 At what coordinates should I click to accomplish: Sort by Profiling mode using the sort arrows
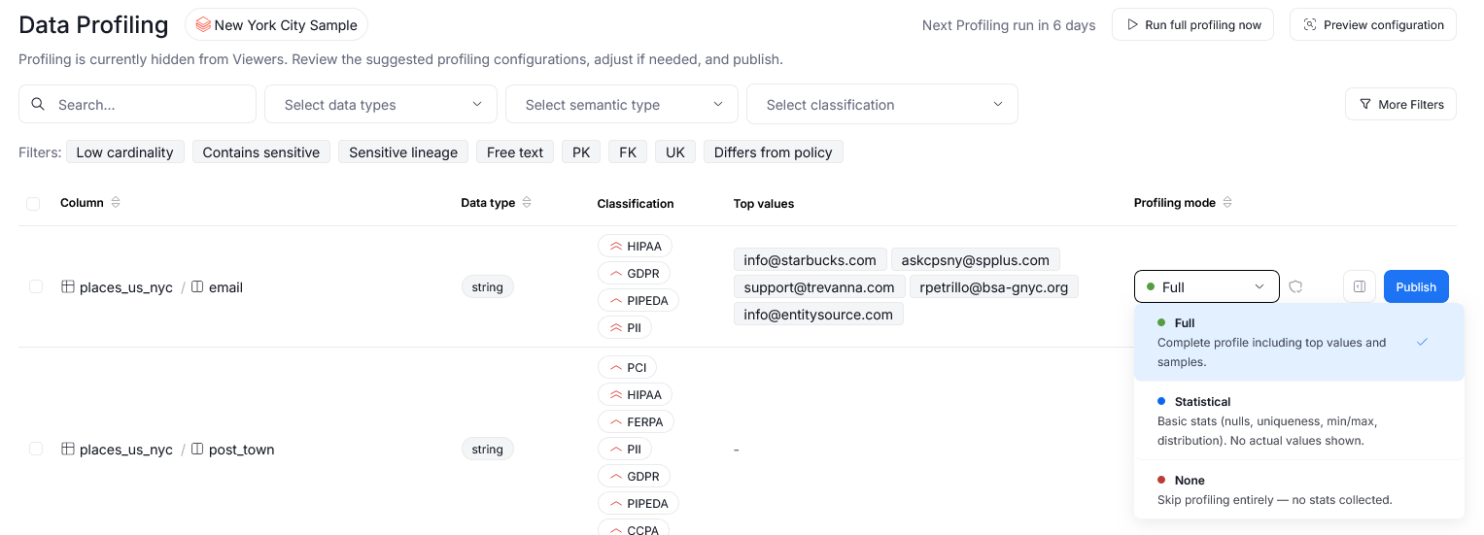click(1227, 203)
